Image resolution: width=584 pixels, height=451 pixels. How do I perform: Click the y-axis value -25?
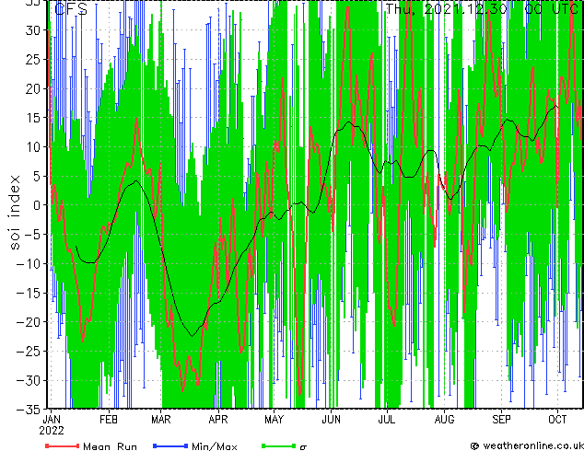click(29, 352)
